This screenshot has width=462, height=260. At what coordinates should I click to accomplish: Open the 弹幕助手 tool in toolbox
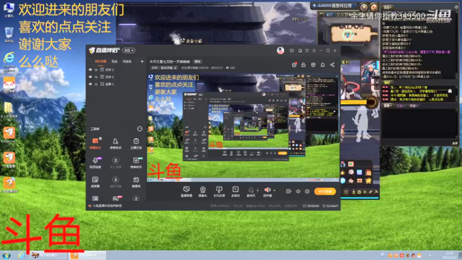point(95,143)
